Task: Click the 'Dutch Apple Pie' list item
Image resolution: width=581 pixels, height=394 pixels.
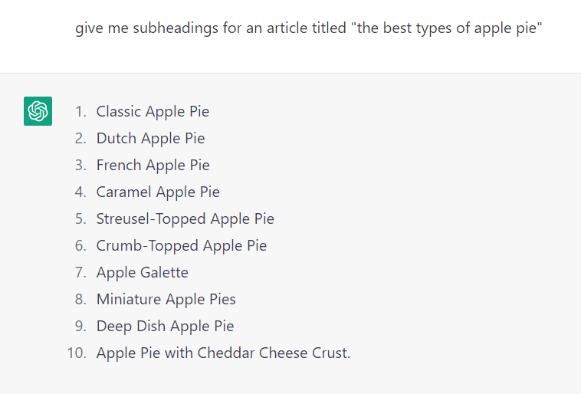Action: [150, 138]
